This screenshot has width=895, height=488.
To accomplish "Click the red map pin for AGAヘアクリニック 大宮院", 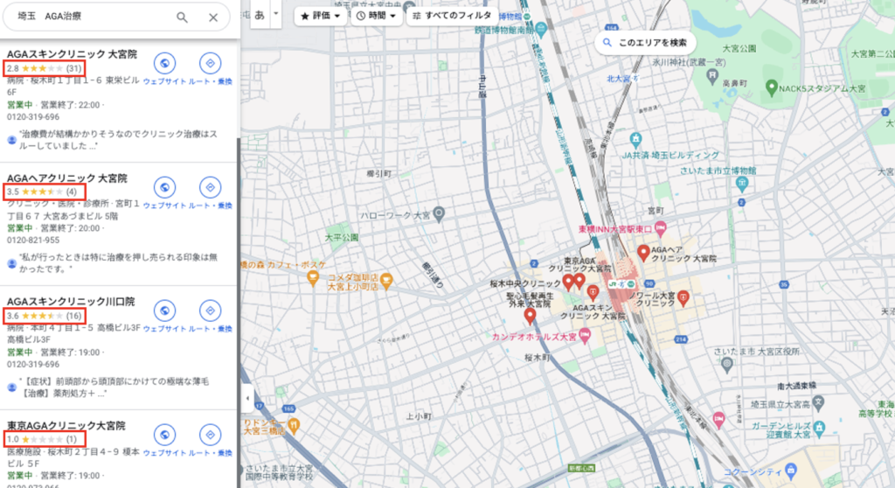I will (x=643, y=253).
